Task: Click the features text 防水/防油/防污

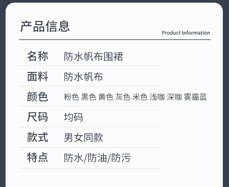Action: [97, 158]
